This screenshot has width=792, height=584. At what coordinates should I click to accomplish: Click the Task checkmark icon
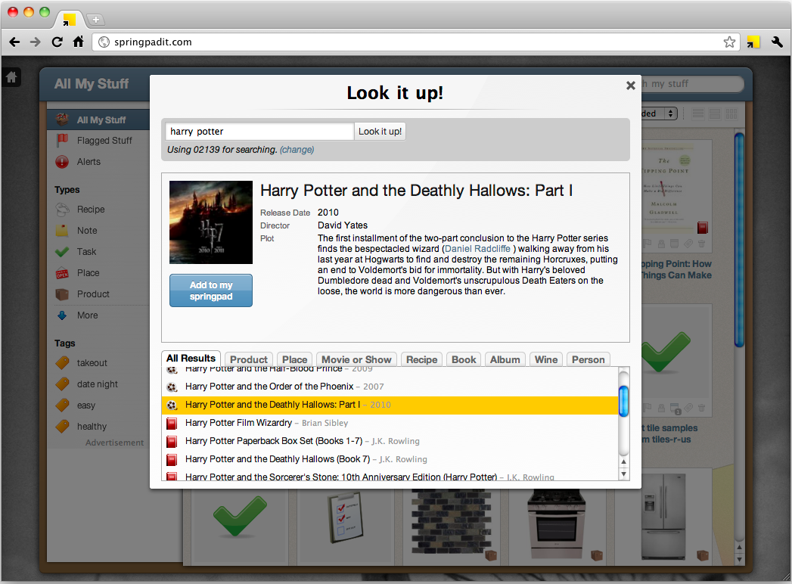pos(62,252)
